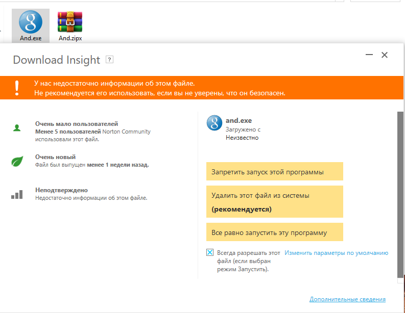This screenshot has width=405, height=313.
Task: Click the 'Очень мало пользователей' heading
Action: click(77, 124)
